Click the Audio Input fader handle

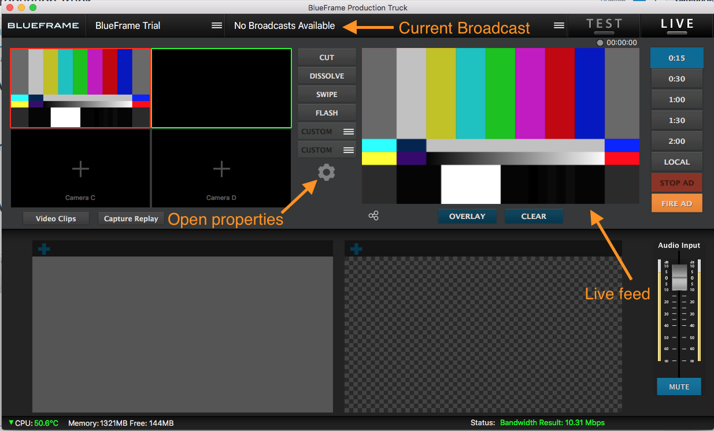pos(679,278)
